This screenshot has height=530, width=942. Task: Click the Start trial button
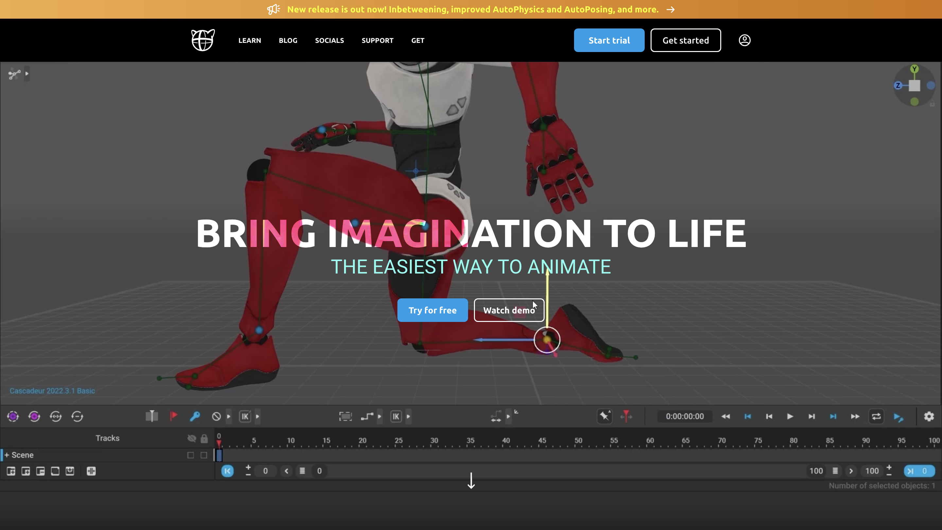point(609,40)
